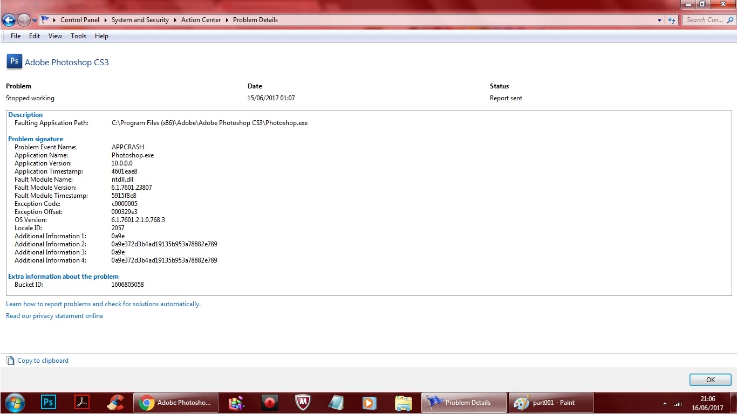This screenshot has width=737, height=414.
Task: Click the Forward navigation arrow
Action: pos(24,20)
